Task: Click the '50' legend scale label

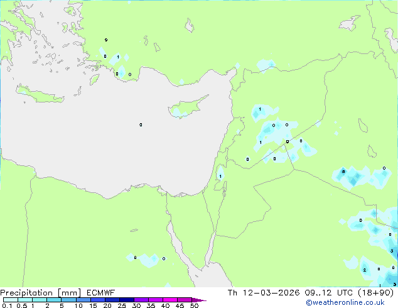Action: coord(194,305)
